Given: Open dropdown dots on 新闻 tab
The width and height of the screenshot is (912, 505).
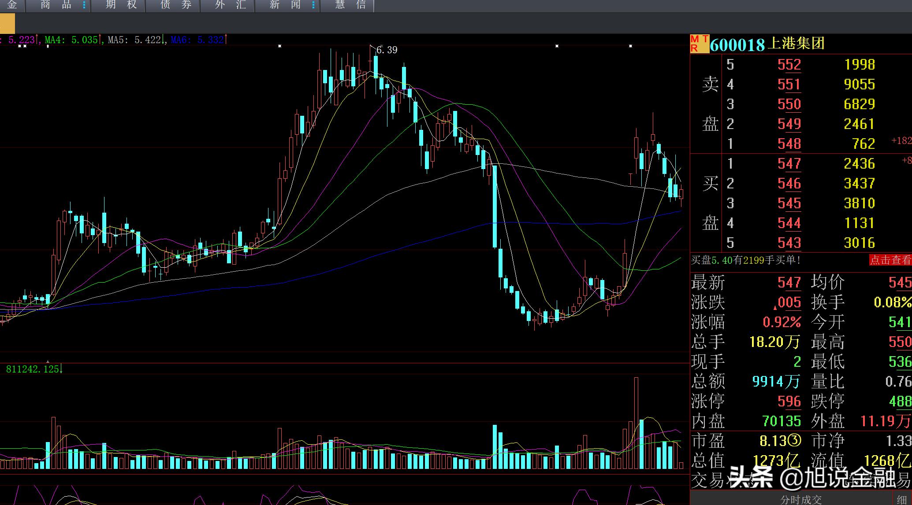Looking at the screenshot, I should pos(313,5).
